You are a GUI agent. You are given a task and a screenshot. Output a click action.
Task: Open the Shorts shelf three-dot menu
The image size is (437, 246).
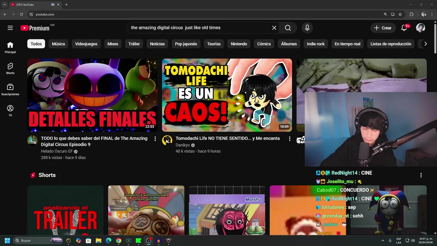(x=421, y=175)
